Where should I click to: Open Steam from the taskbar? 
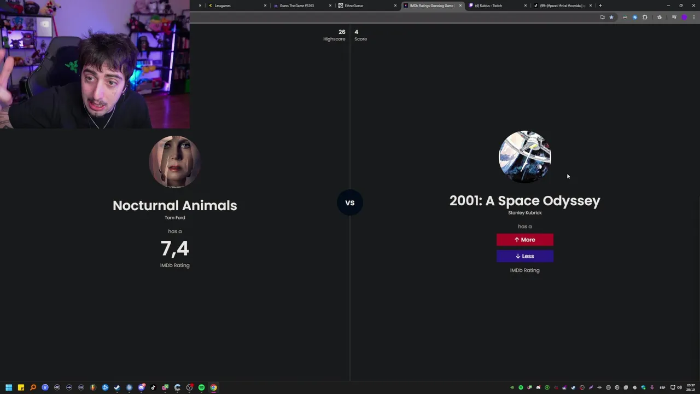[x=117, y=387]
